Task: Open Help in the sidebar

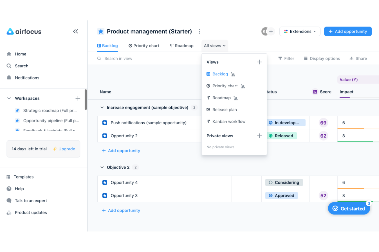Action: (19, 189)
